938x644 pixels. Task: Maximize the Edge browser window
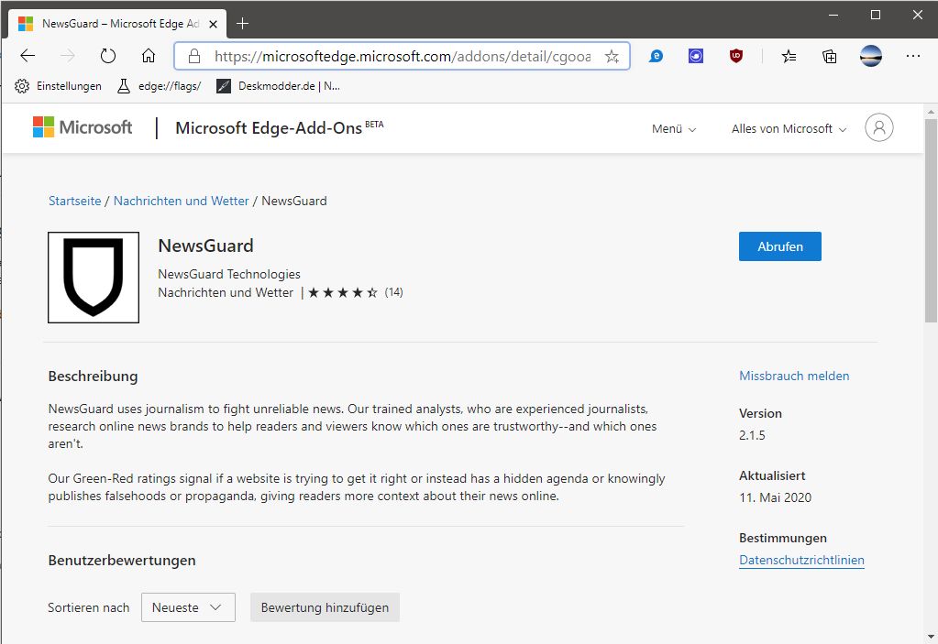[x=875, y=15]
